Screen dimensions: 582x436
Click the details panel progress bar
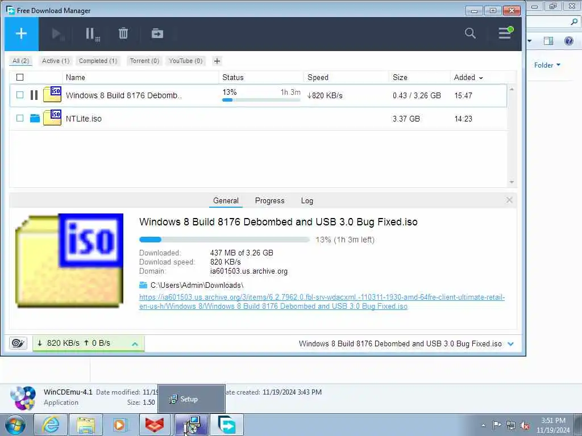point(224,240)
